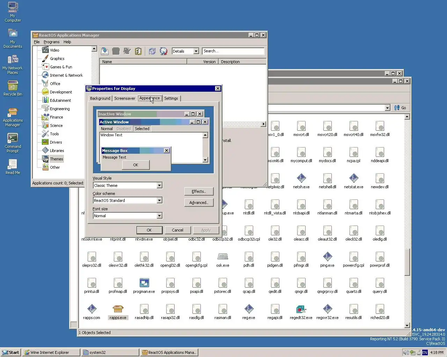Select the Internet & Network category
The height and width of the screenshot is (357, 447).
tap(66, 75)
